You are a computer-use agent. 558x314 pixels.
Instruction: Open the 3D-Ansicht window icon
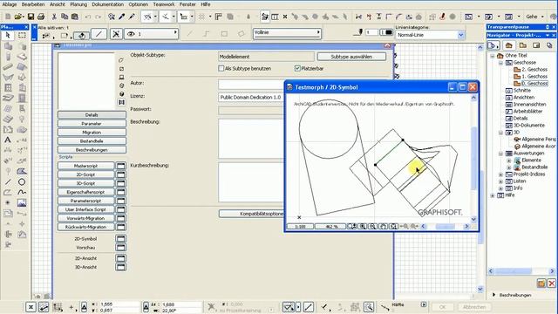[x=121, y=267]
